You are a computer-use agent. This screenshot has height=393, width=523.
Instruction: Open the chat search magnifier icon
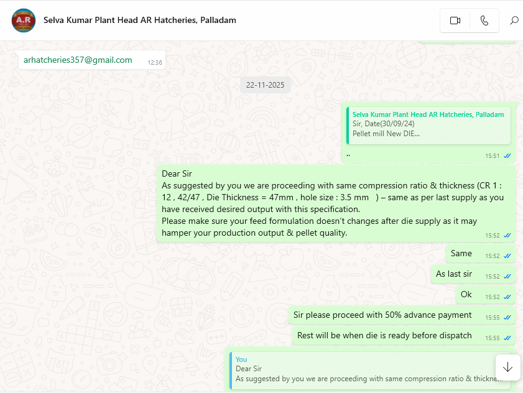click(x=514, y=21)
